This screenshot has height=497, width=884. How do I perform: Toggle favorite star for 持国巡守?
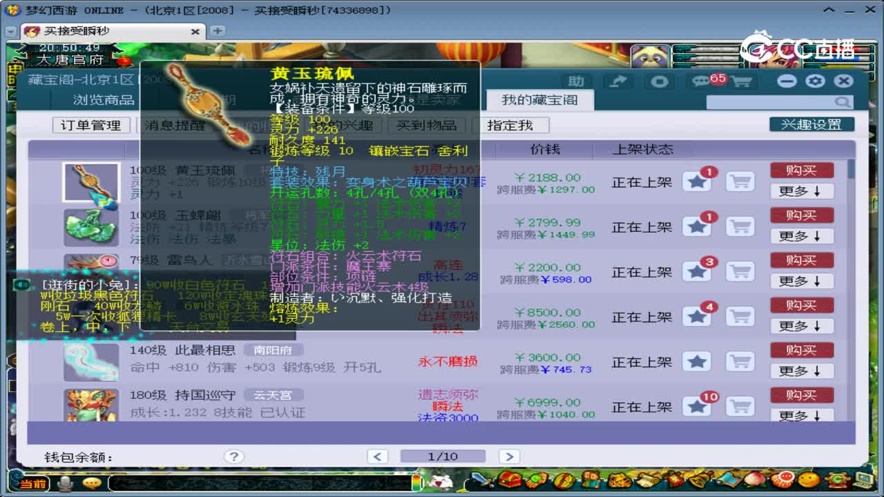click(698, 407)
